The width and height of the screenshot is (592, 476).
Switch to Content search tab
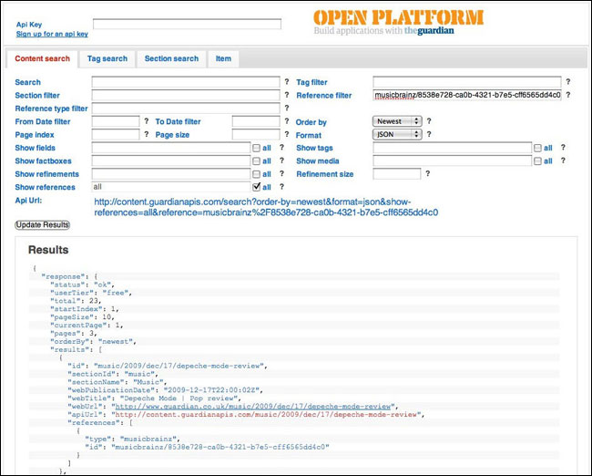[42, 58]
